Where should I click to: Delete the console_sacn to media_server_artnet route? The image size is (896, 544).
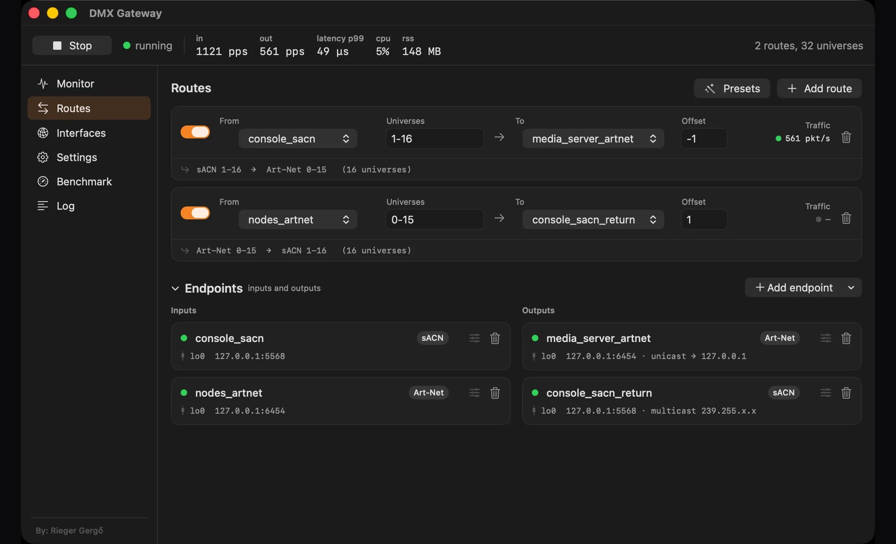tap(846, 138)
